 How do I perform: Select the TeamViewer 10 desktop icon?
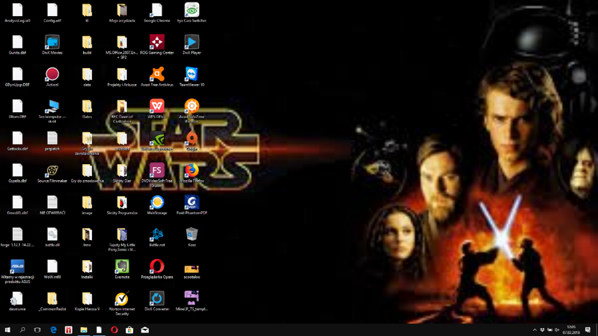(191, 75)
